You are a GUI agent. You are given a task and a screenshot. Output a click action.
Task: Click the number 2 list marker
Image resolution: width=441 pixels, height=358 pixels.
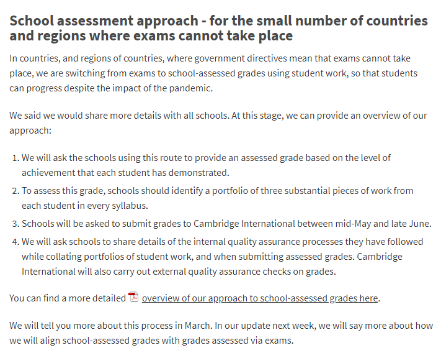pyautogui.click(x=16, y=191)
